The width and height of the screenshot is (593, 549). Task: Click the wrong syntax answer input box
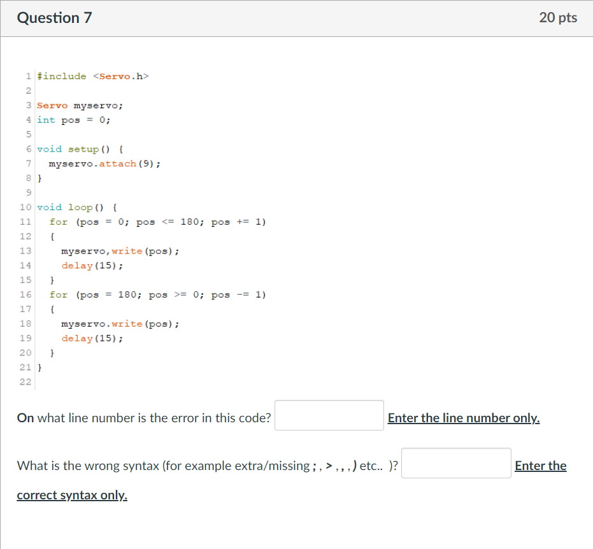(x=456, y=463)
